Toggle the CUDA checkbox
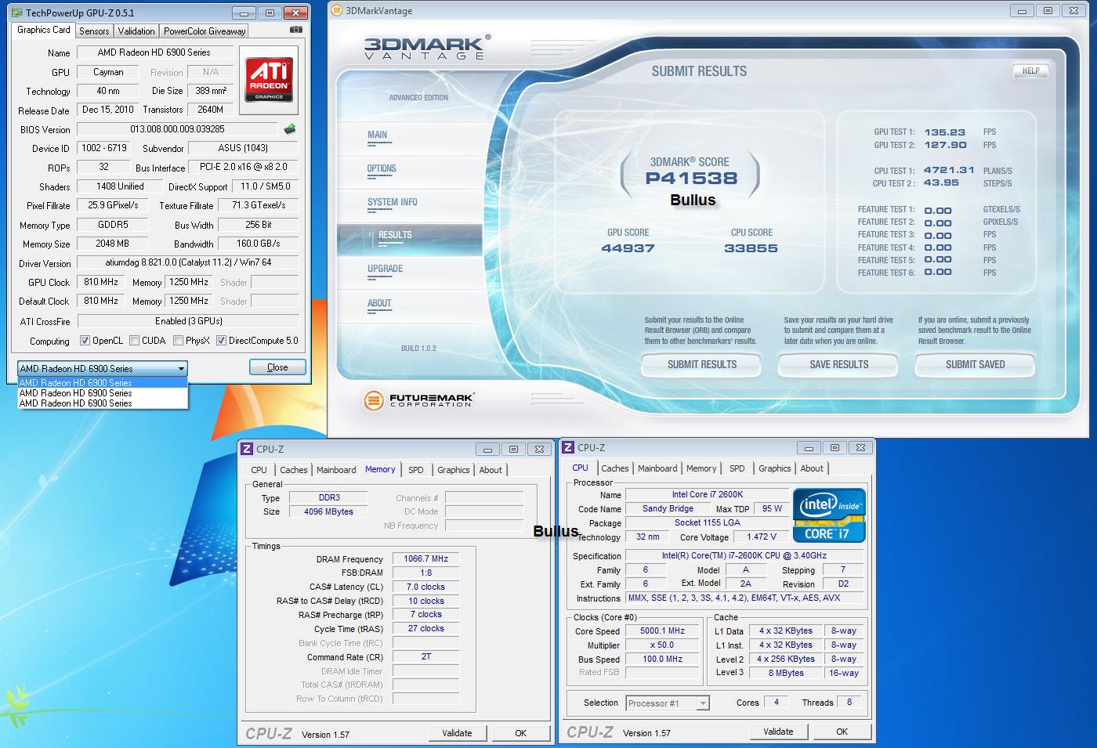The height and width of the screenshot is (748, 1097). point(134,341)
